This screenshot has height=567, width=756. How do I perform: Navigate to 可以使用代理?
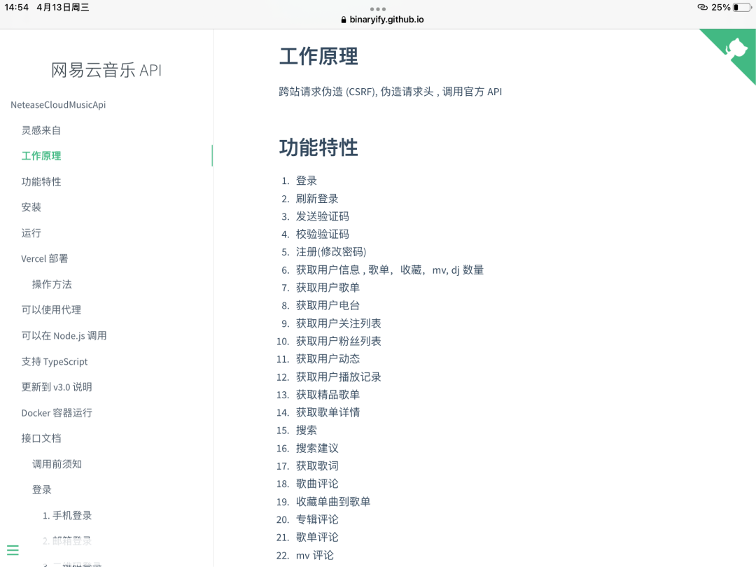(x=51, y=310)
